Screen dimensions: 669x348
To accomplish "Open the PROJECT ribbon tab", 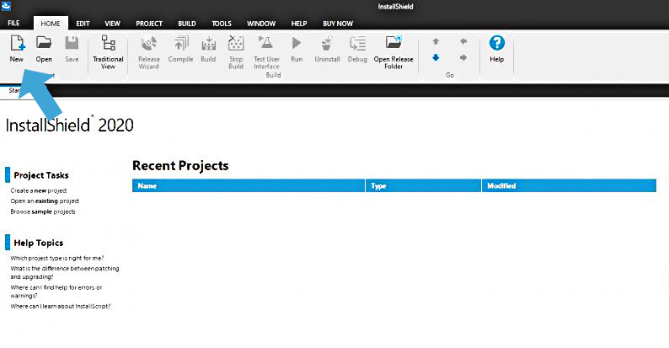I will pyautogui.click(x=149, y=24).
